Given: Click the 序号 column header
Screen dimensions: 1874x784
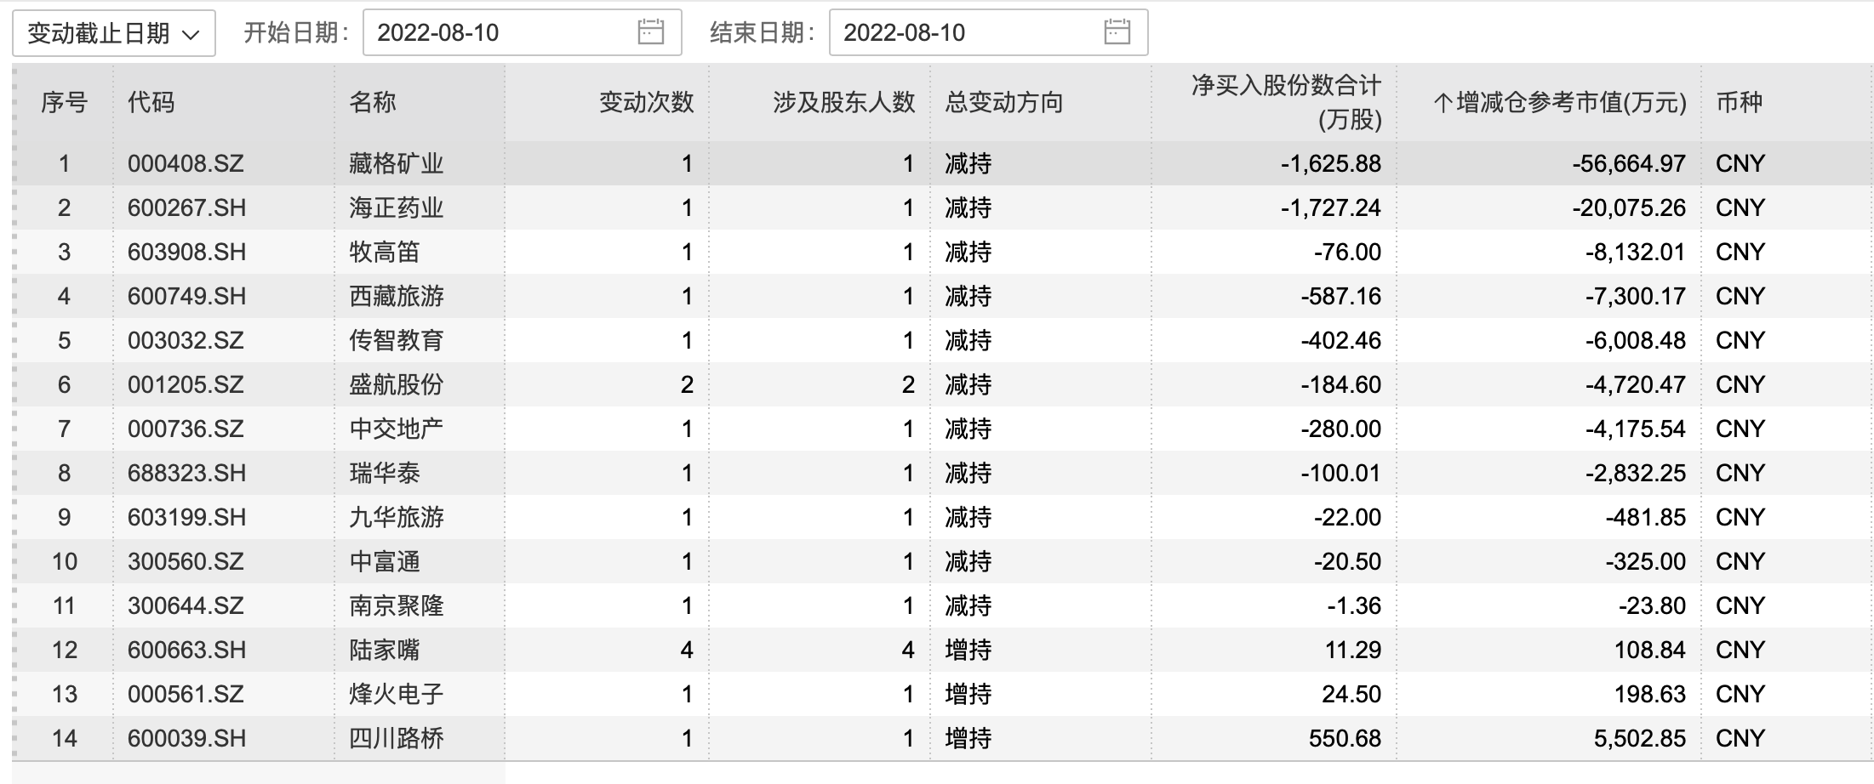Looking at the screenshot, I should coord(64,103).
